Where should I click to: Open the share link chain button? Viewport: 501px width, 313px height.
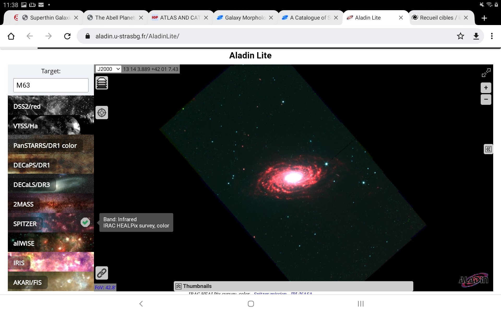click(102, 273)
